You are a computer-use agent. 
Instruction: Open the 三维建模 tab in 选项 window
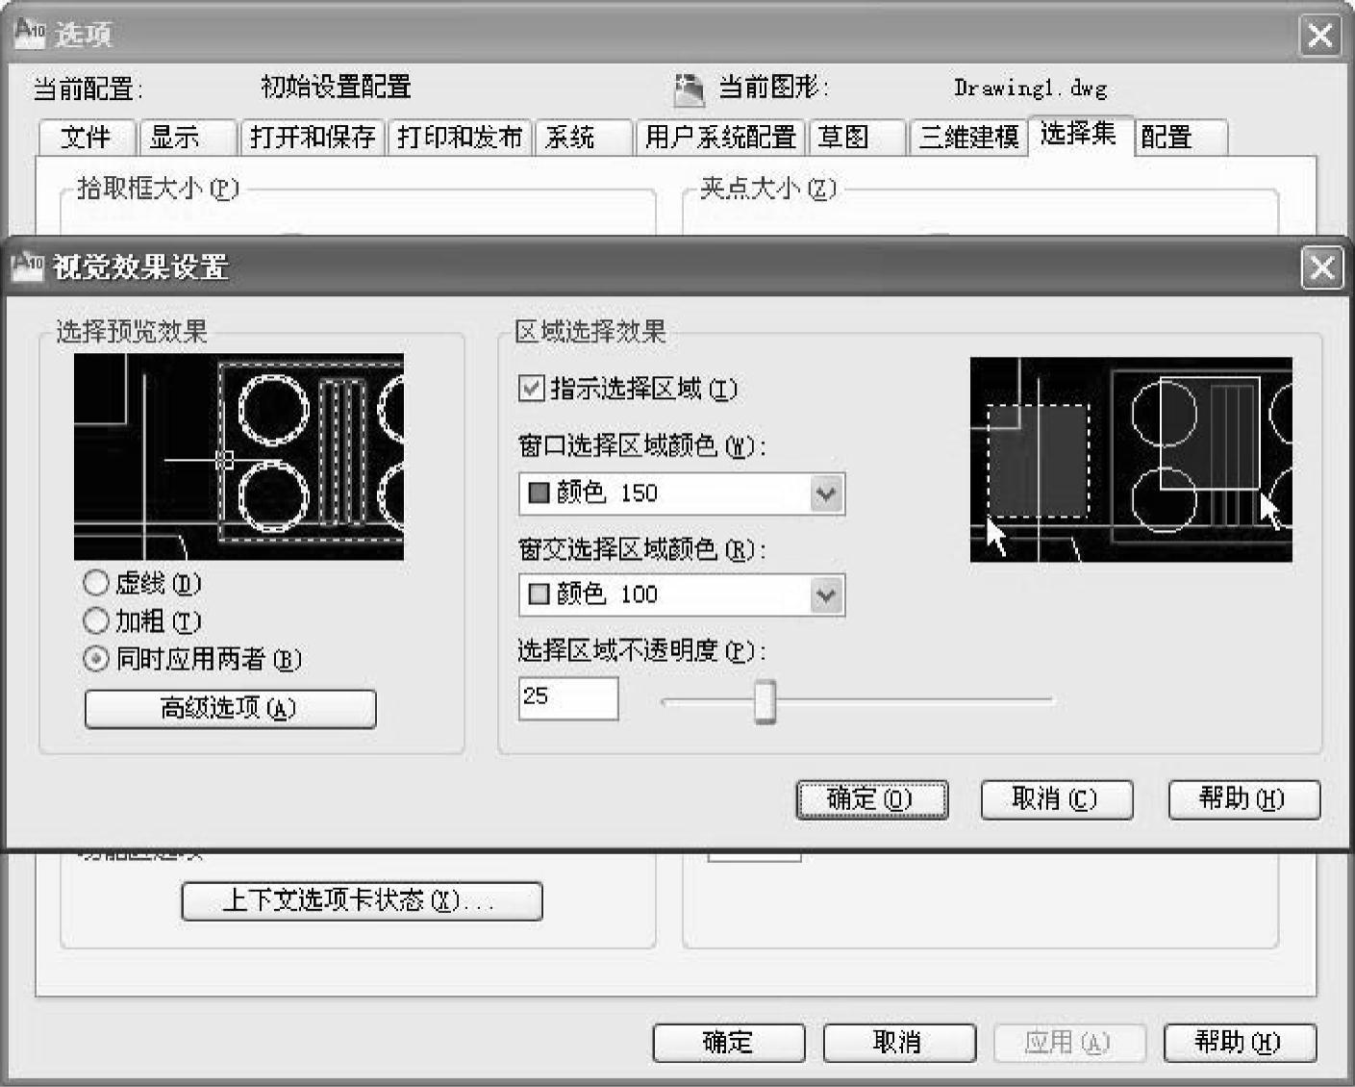tap(968, 138)
